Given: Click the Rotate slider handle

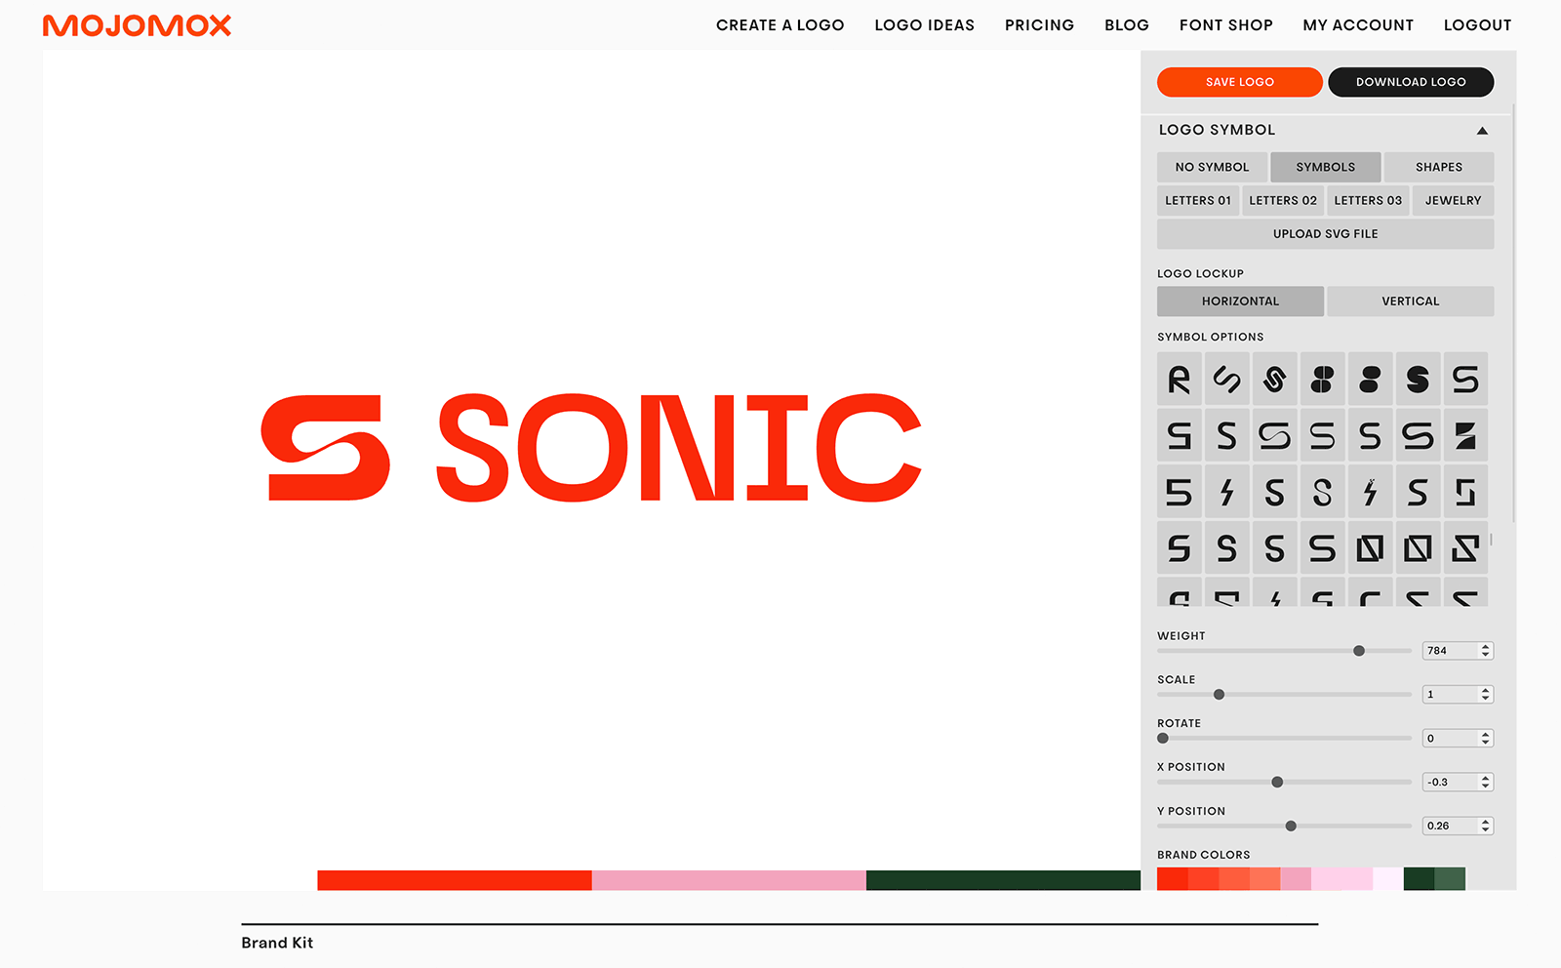Looking at the screenshot, I should (1163, 739).
